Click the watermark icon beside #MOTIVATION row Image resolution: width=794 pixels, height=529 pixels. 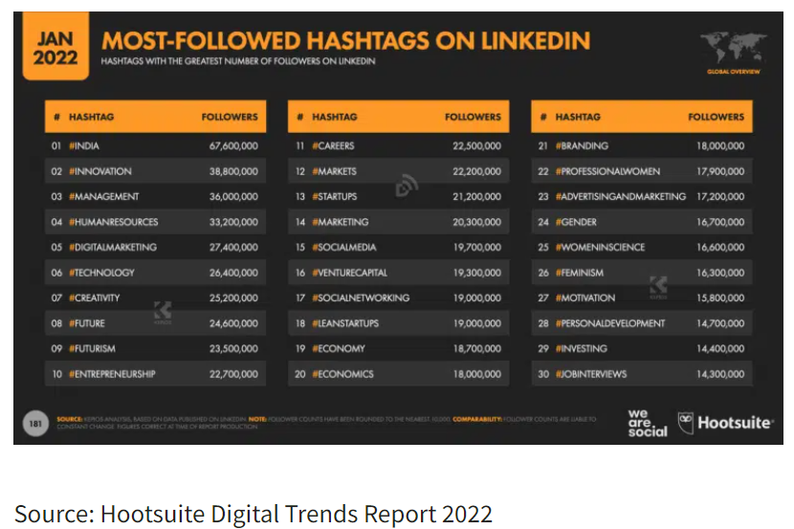click(659, 286)
